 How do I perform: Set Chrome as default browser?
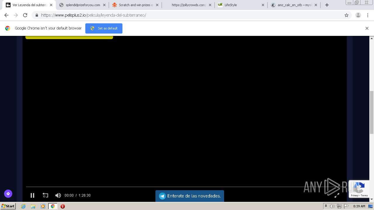[104, 28]
